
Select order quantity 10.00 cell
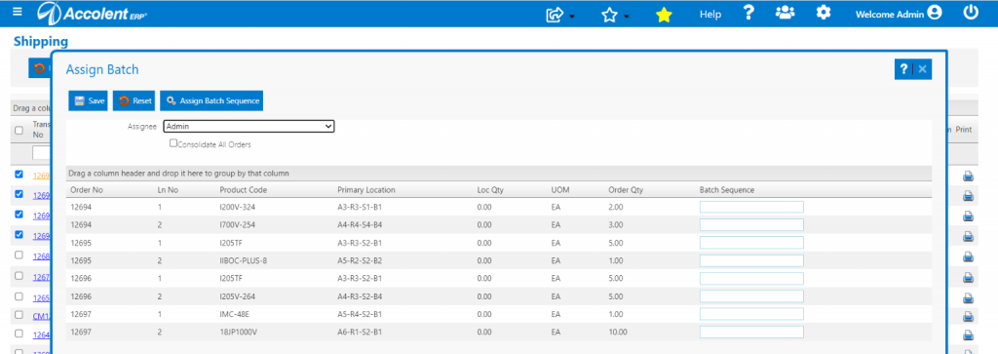click(x=618, y=332)
